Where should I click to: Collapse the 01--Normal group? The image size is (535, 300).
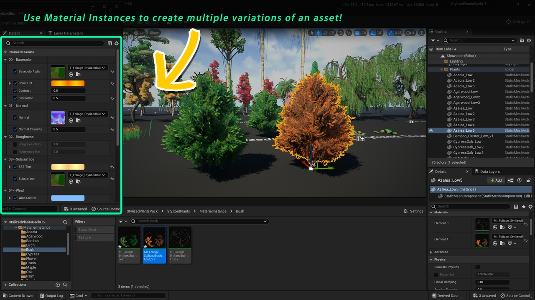[5, 106]
